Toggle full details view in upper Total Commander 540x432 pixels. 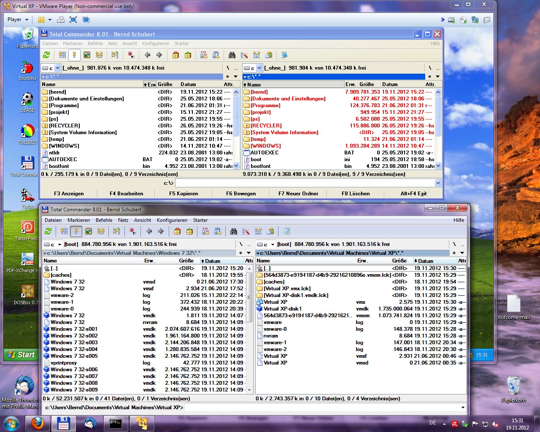75,55
